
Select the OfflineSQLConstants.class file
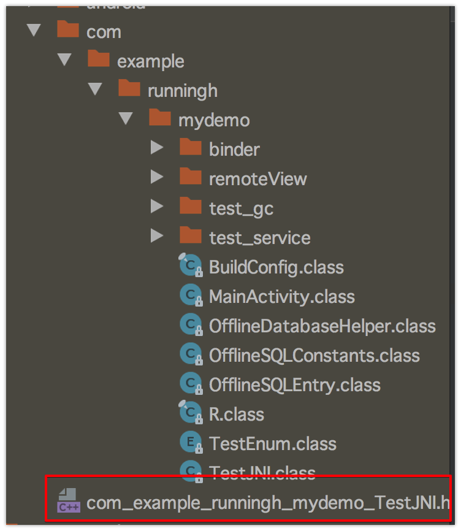click(x=314, y=356)
